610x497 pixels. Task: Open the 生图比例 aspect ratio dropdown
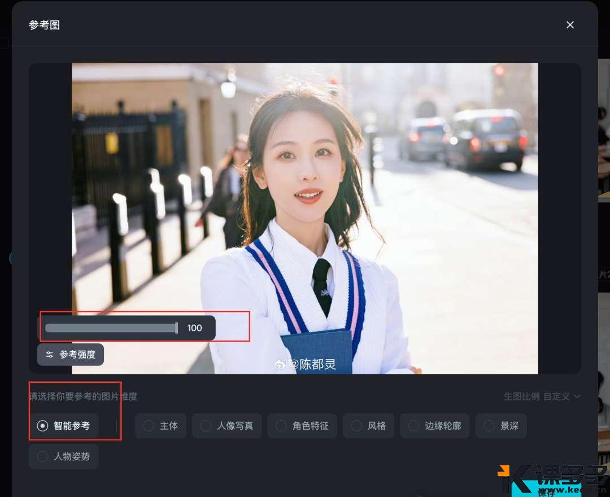click(x=542, y=396)
